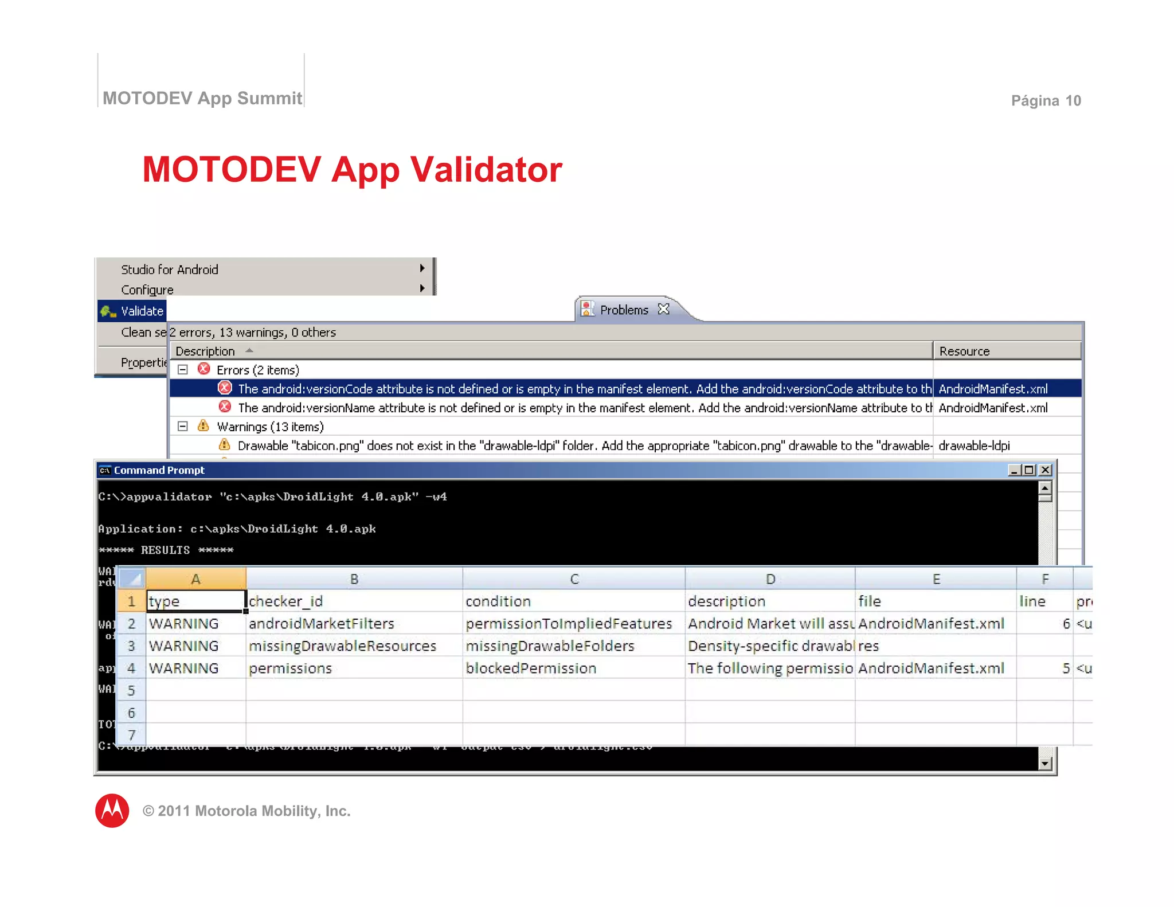Click AndroidManifest.xml resource of versionName error

point(1007,408)
